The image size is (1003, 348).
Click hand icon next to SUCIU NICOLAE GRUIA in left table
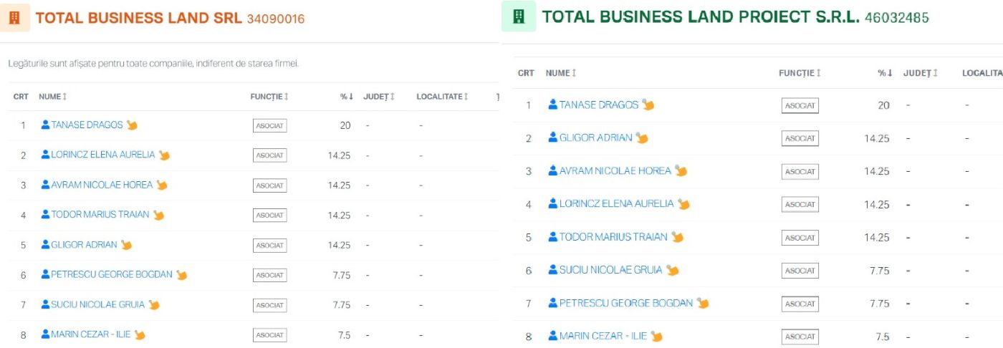click(153, 305)
